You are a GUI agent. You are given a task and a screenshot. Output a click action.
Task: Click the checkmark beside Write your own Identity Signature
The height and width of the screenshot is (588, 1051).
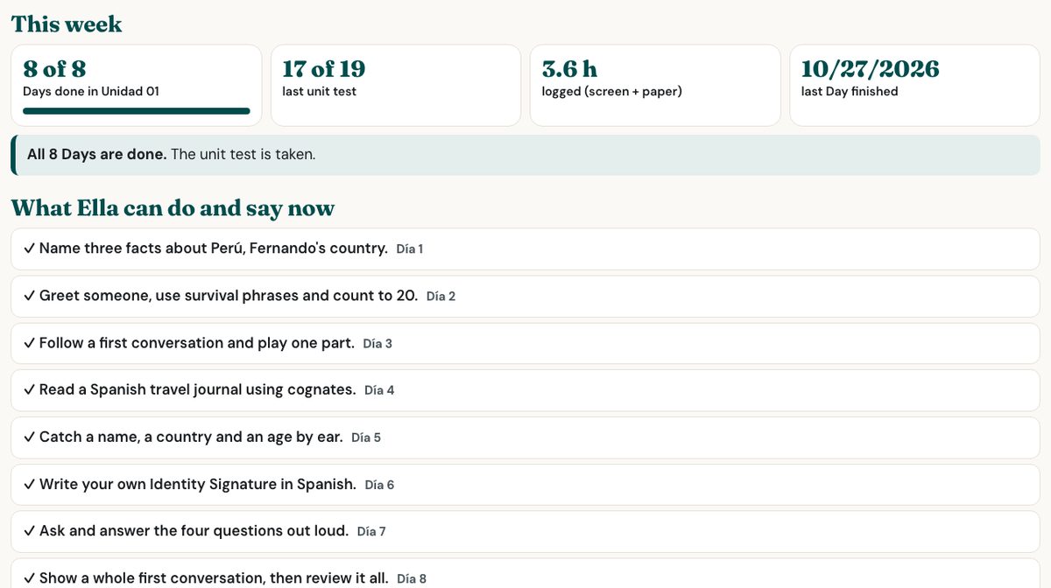pos(29,485)
